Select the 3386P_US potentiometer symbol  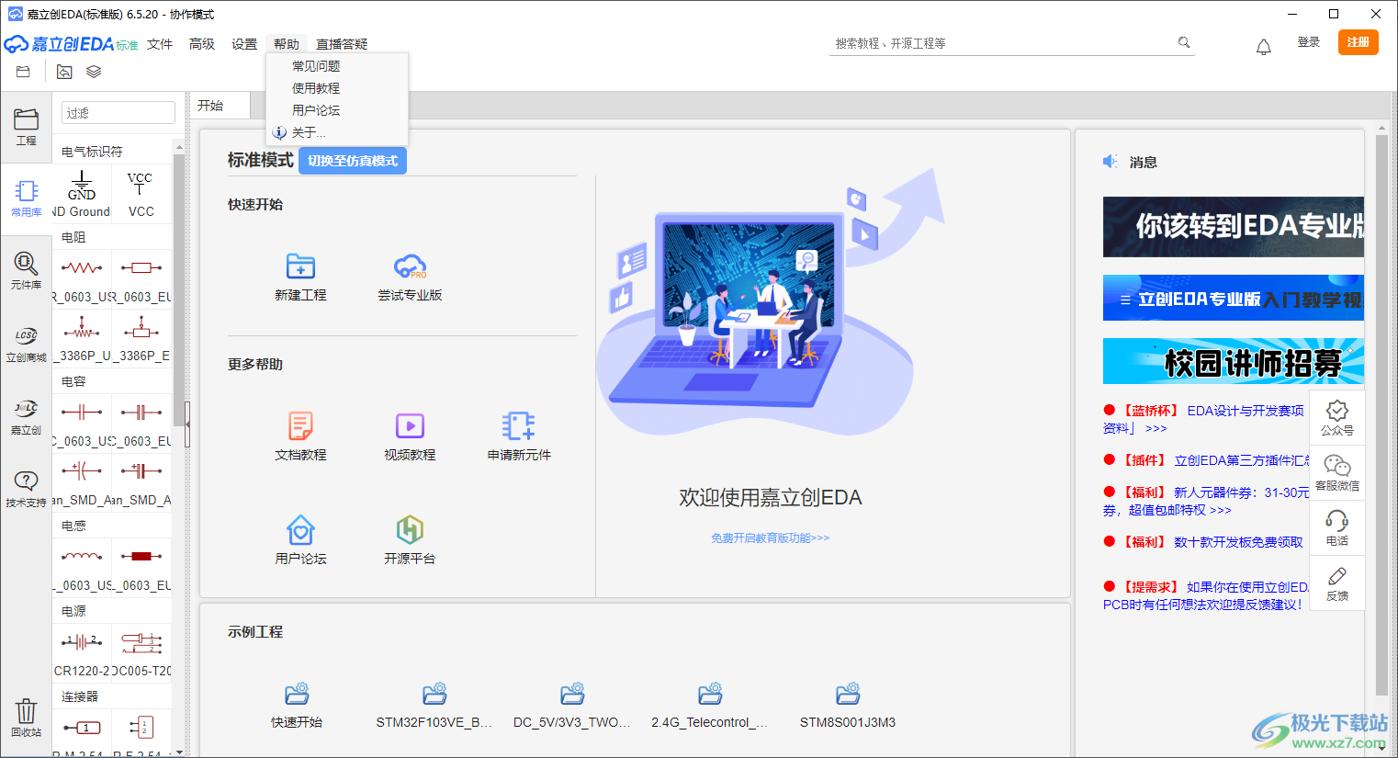(82, 337)
